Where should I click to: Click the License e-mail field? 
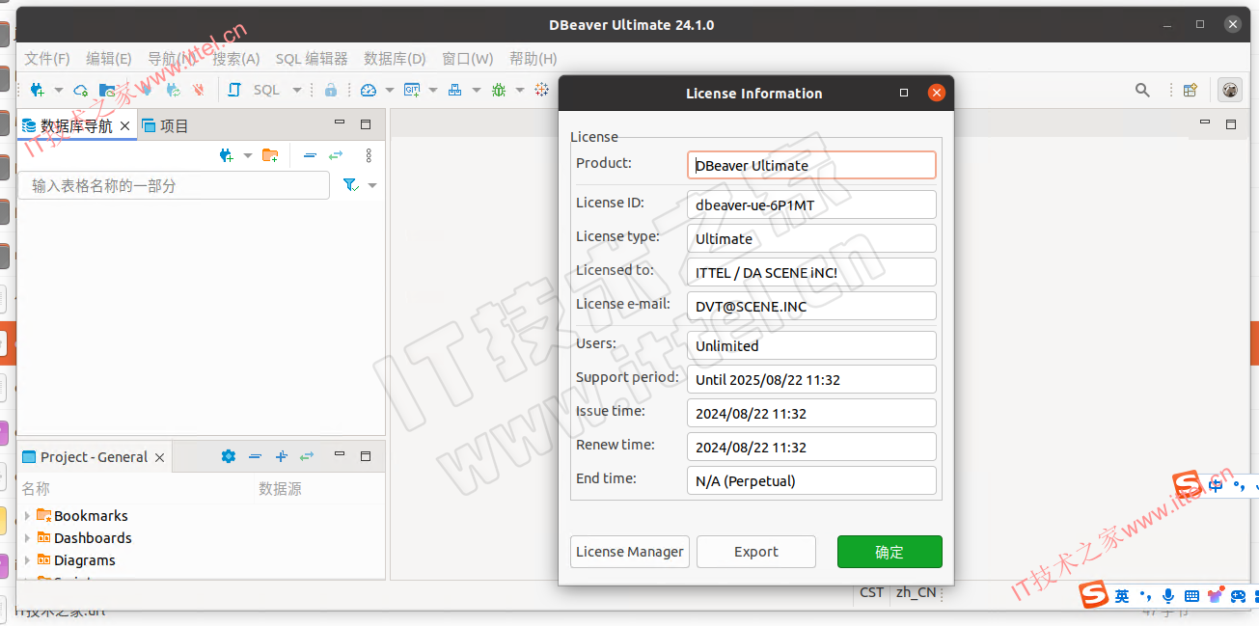(811, 306)
